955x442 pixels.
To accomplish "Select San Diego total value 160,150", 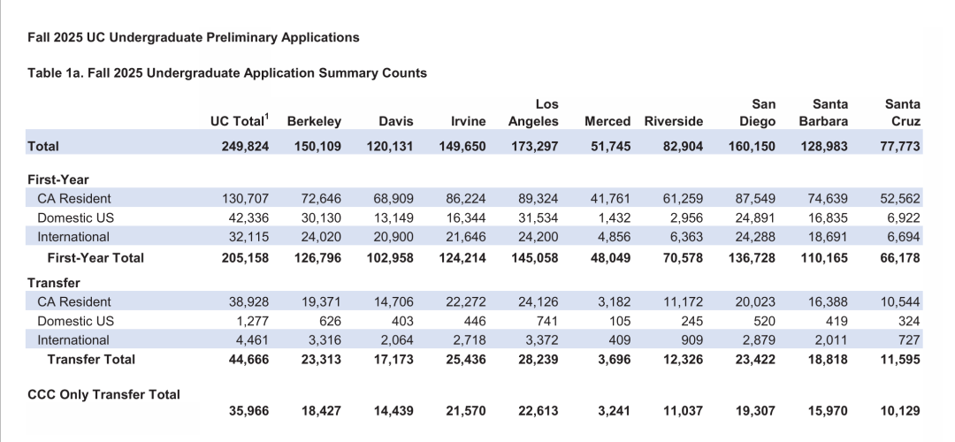I will [x=753, y=146].
